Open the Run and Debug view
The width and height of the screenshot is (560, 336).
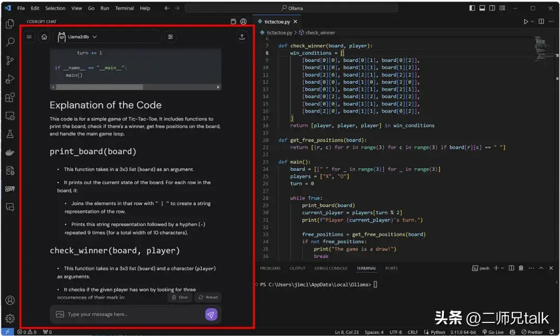pos(10,79)
